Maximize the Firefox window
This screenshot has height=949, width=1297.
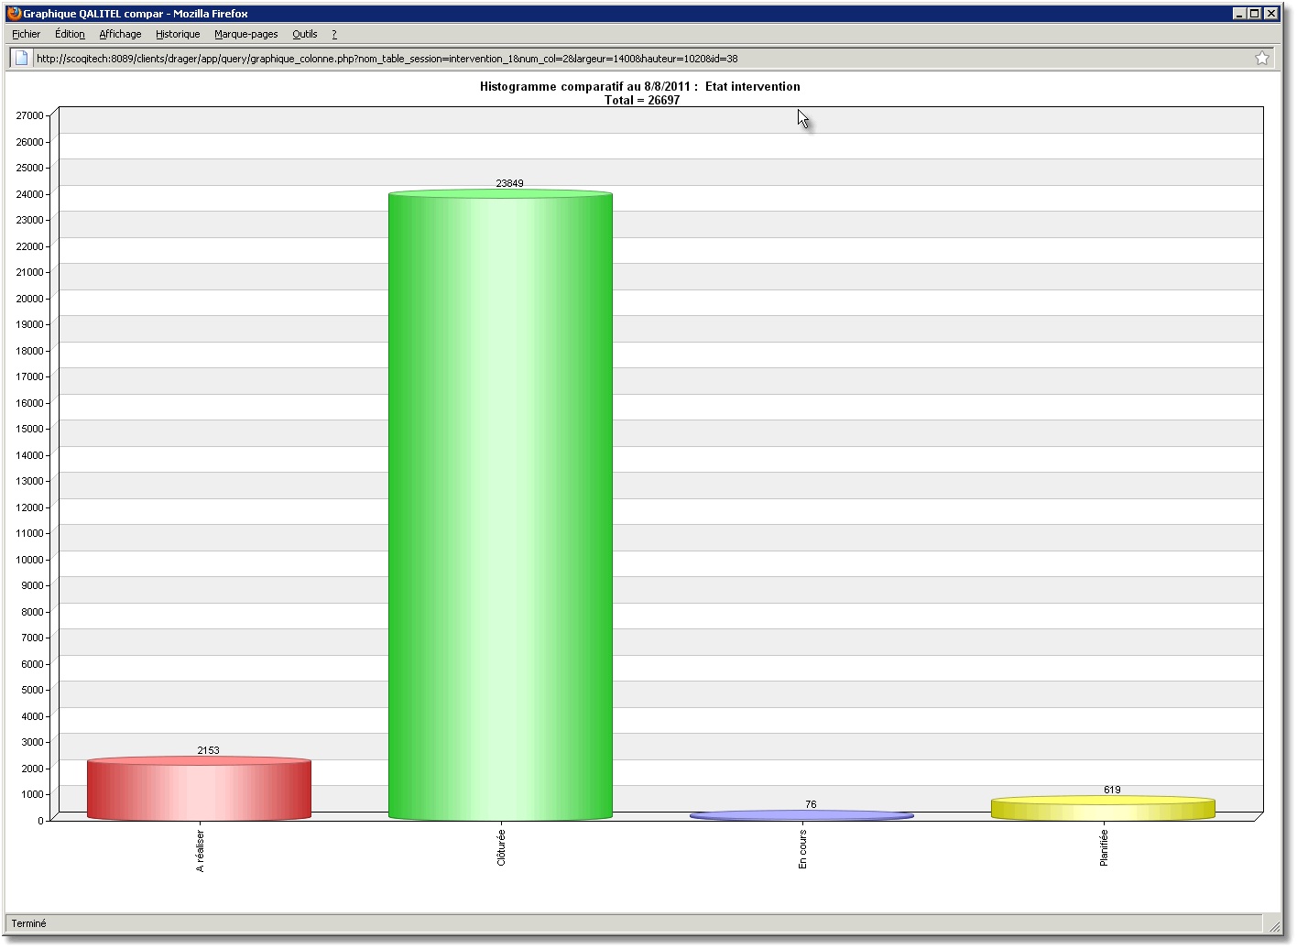(x=1255, y=14)
